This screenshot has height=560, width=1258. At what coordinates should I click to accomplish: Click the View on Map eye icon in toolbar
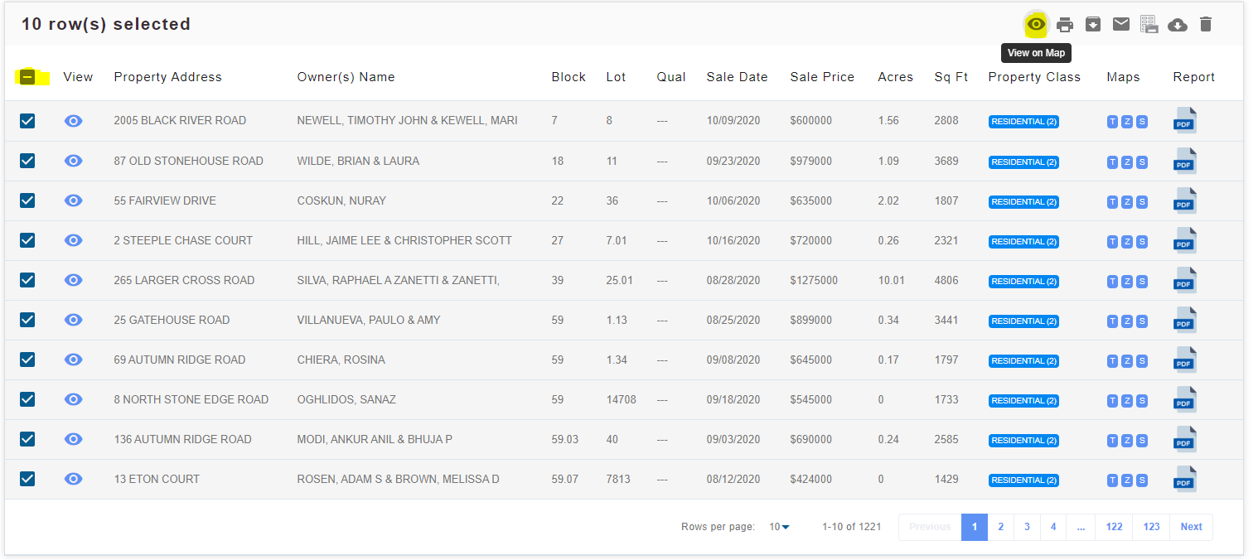(1036, 25)
